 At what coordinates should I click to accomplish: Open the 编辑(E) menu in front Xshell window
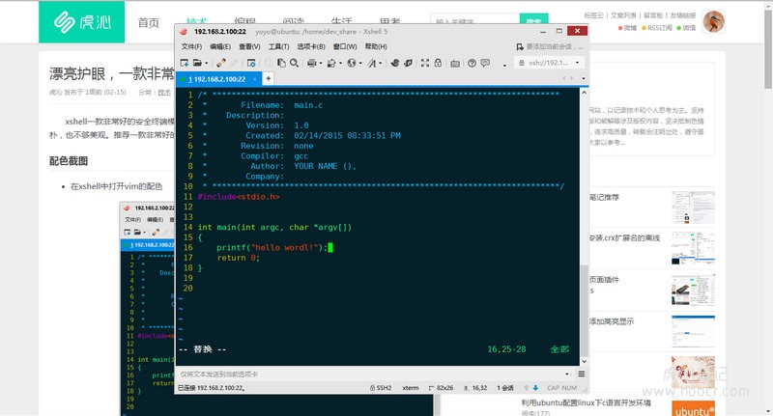click(x=220, y=46)
